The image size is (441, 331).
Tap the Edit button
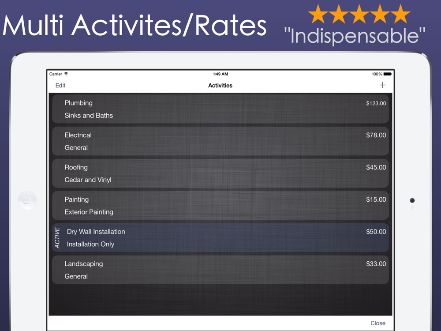60,85
